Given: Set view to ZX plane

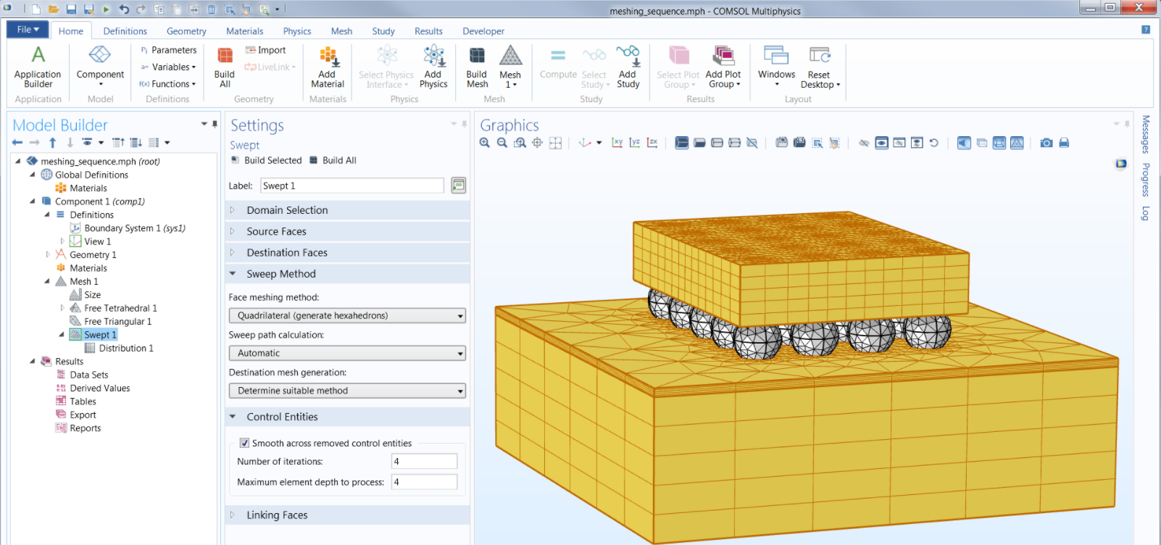Looking at the screenshot, I should coord(652,143).
